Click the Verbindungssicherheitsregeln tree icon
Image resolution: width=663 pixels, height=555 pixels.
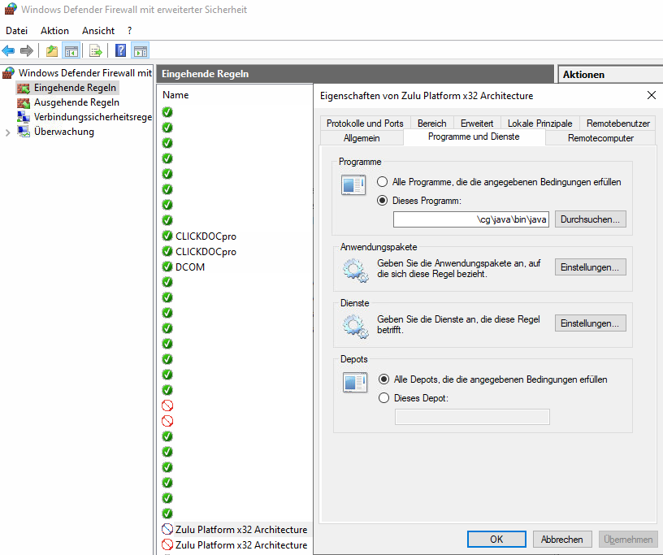24,117
